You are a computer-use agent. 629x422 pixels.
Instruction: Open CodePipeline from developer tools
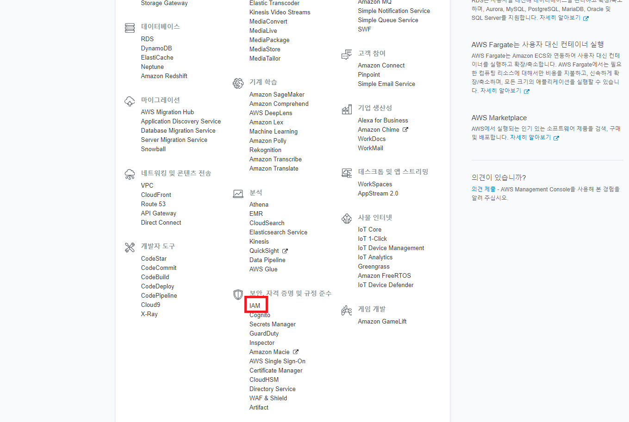[x=159, y=295]
